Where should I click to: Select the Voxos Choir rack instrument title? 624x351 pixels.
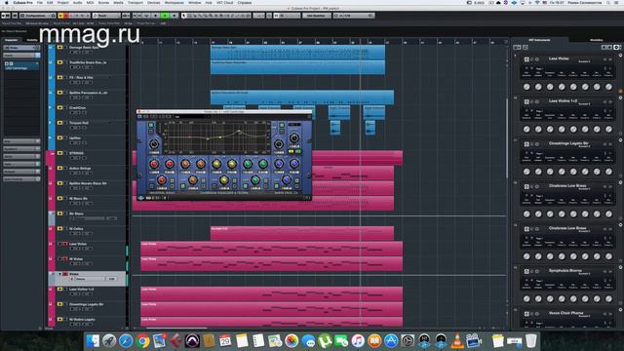565,313
